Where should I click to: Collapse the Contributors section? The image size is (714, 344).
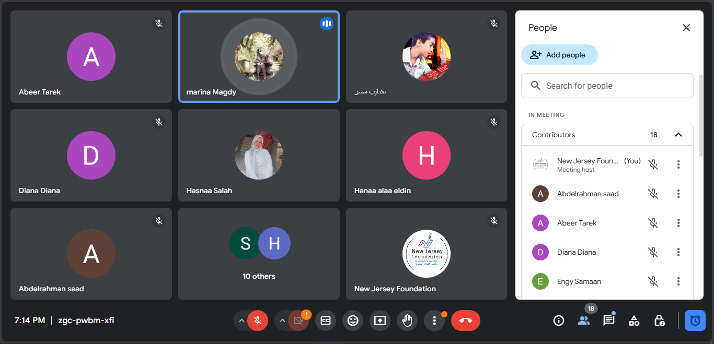coord(678,135)
